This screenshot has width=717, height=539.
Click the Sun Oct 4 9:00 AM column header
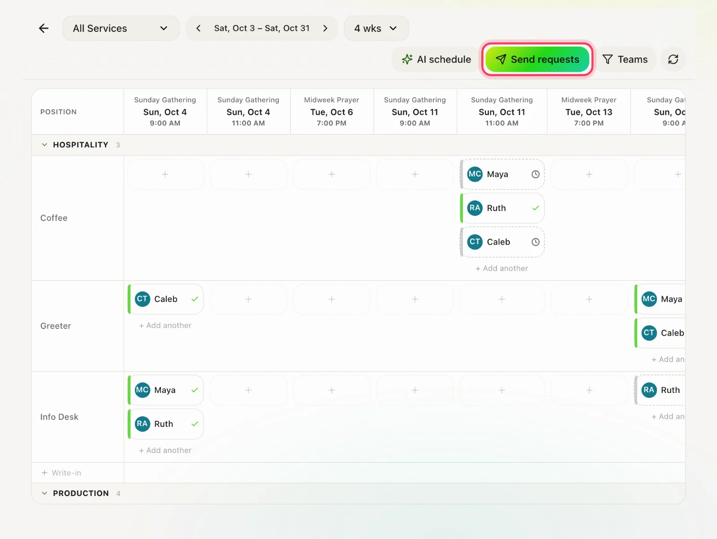tap(165, 112)
